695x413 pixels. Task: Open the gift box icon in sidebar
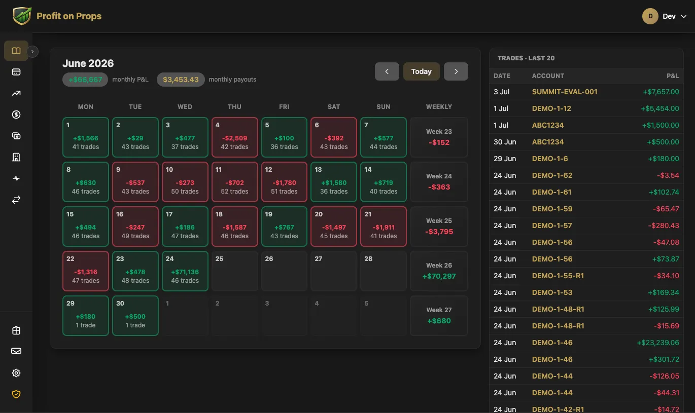coord(16,330)
